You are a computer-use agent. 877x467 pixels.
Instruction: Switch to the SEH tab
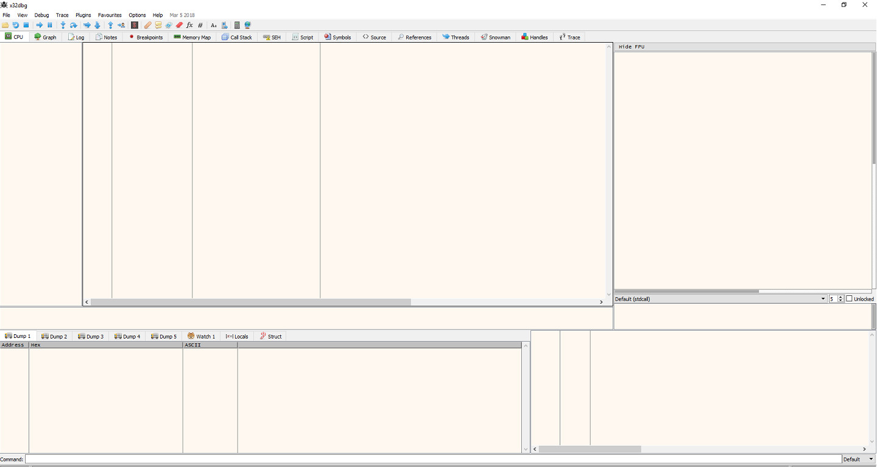272,37
